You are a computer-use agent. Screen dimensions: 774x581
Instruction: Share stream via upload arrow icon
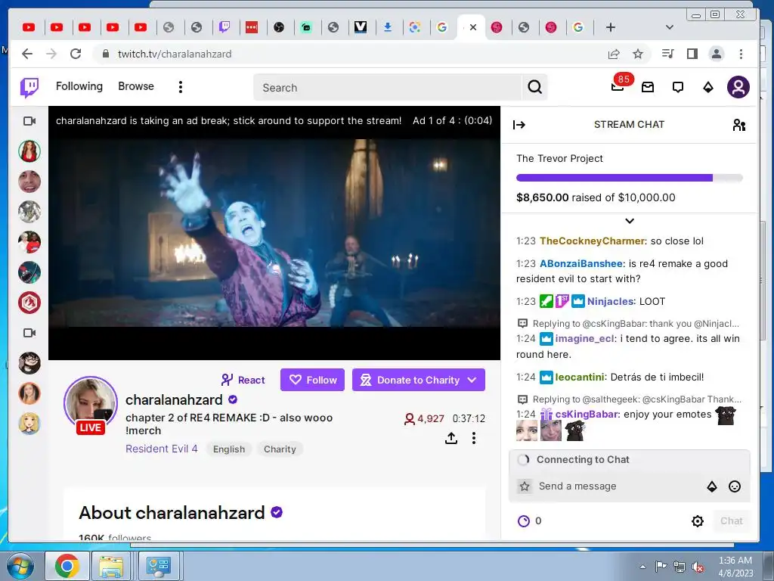click(451, 438)
